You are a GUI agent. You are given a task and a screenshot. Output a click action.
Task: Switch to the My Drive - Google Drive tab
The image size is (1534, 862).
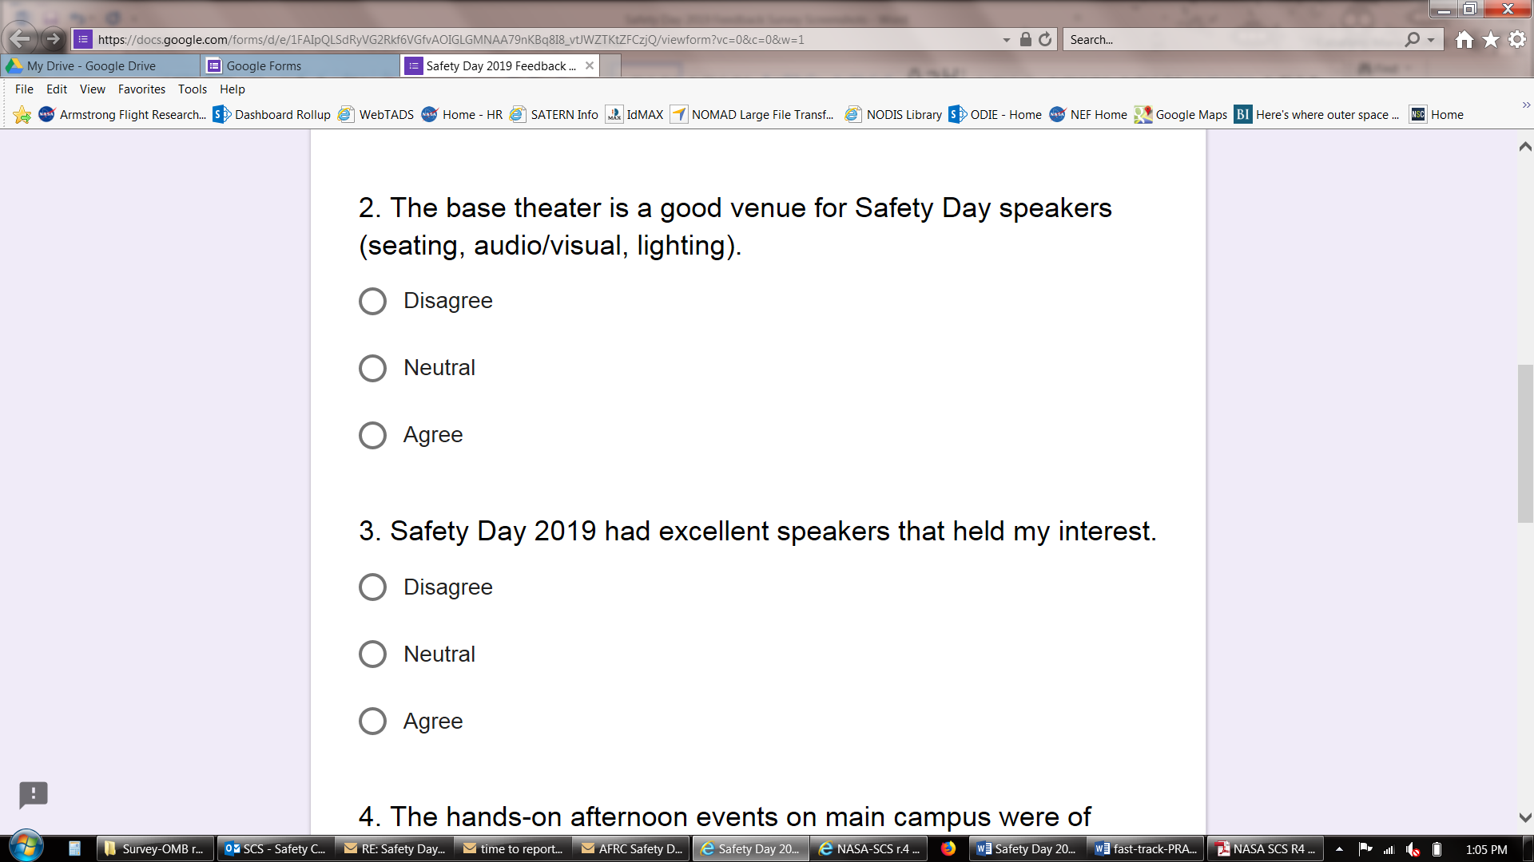(x=91, y=66)
